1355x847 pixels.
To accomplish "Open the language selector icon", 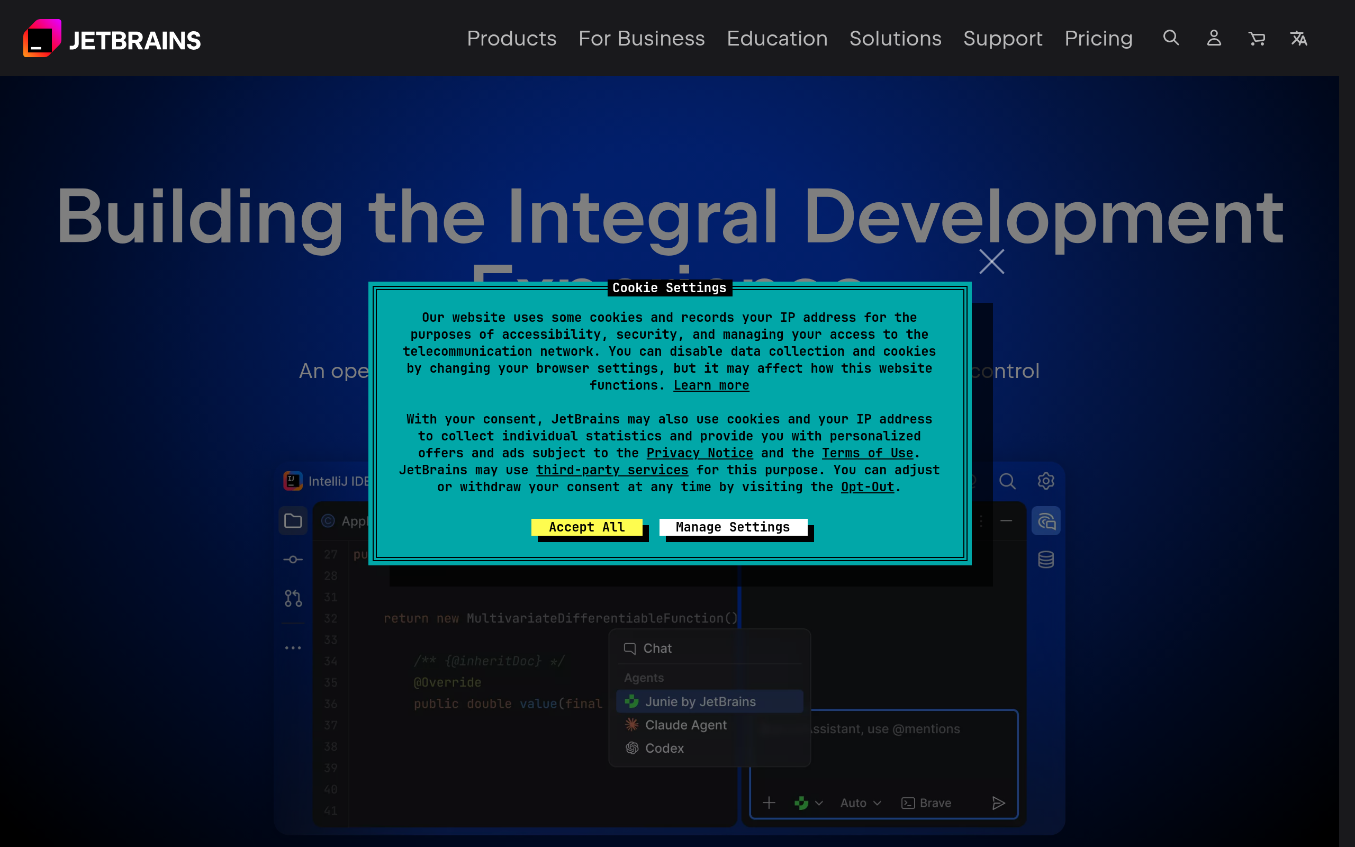I will [x=1299, y=38].
